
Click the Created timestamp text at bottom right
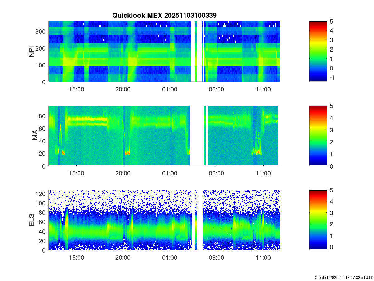pos(344,277)
